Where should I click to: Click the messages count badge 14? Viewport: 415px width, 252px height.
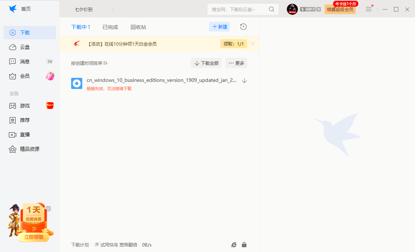[x=50, y=62]
